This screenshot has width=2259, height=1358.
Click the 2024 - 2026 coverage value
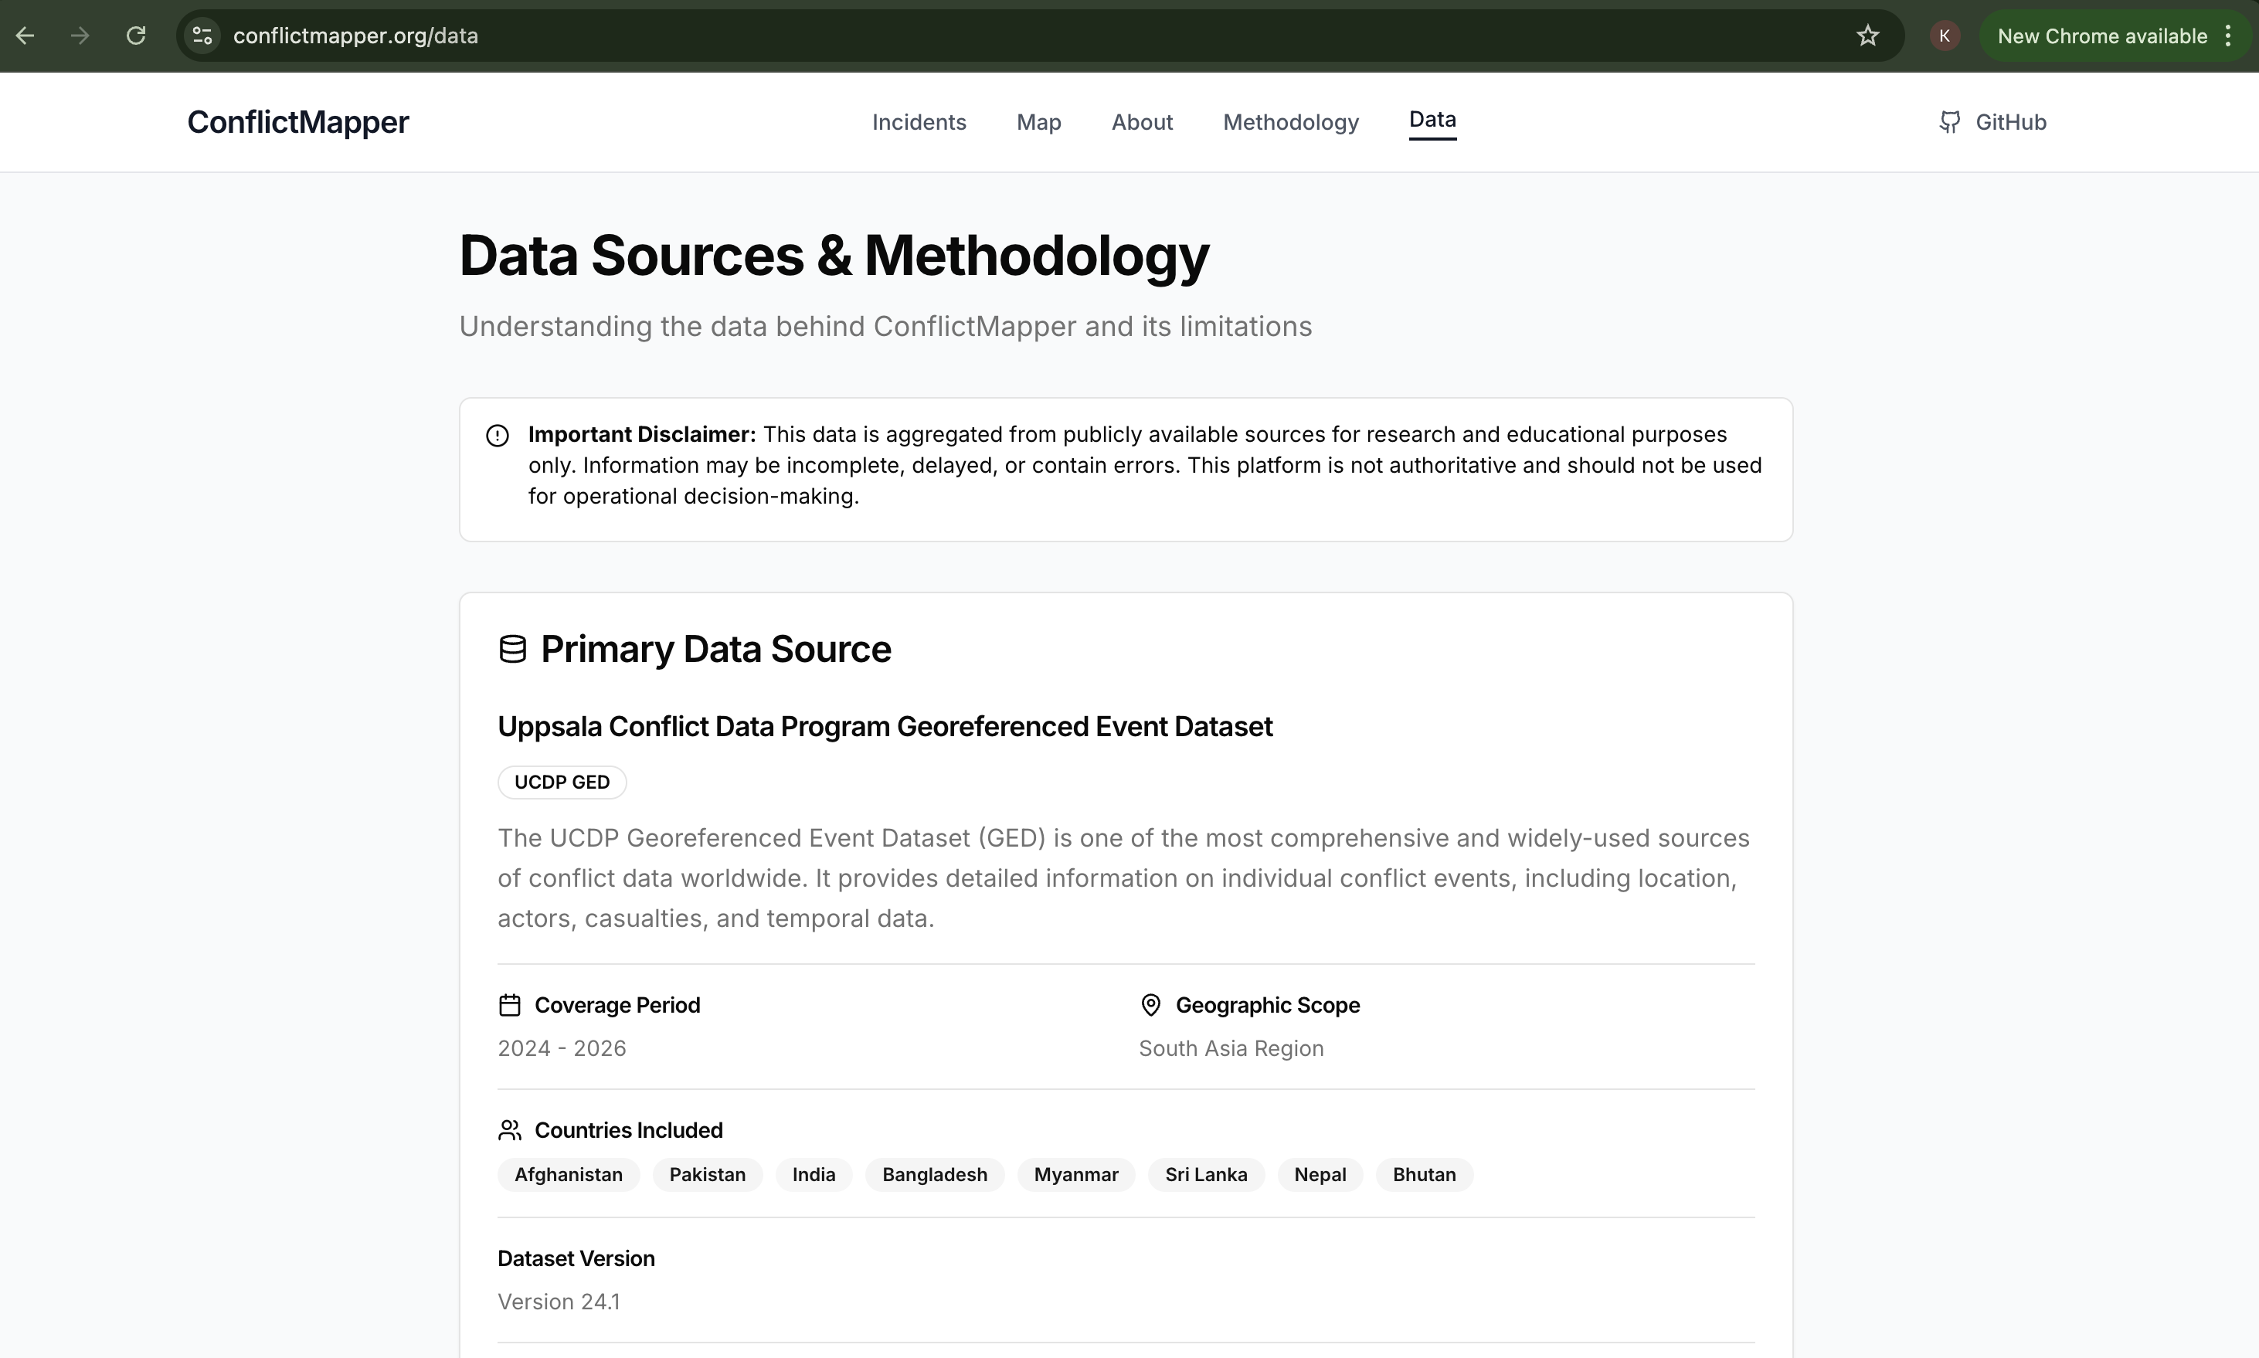click(562, 1049)
